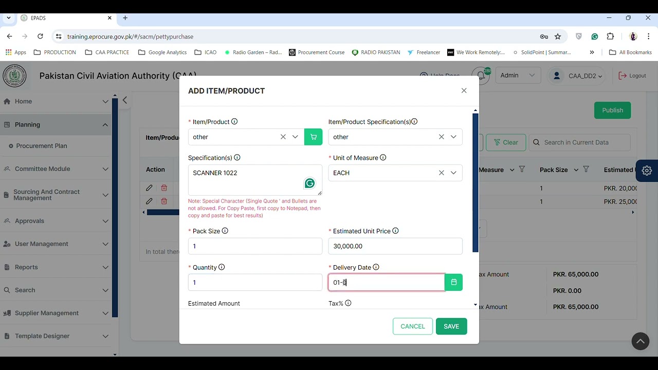Click the green Publish button
Viewport: 658px width, 370px height.
[x=612, y=110]
